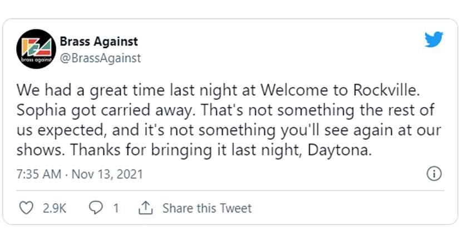
Task: Click the 2.9K likes count
Action: click(x=55, y=208)
